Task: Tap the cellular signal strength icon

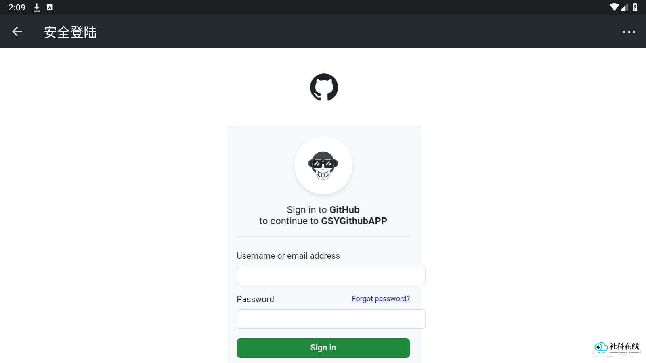Action: (624, 7)
